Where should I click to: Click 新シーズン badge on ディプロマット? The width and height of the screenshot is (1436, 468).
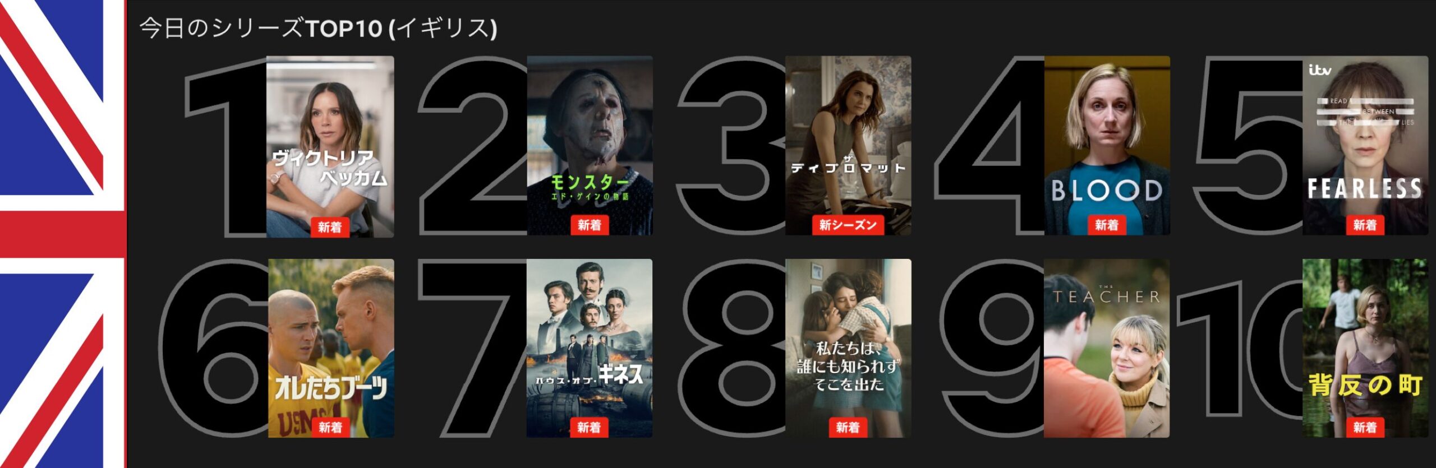coord(848,225)
